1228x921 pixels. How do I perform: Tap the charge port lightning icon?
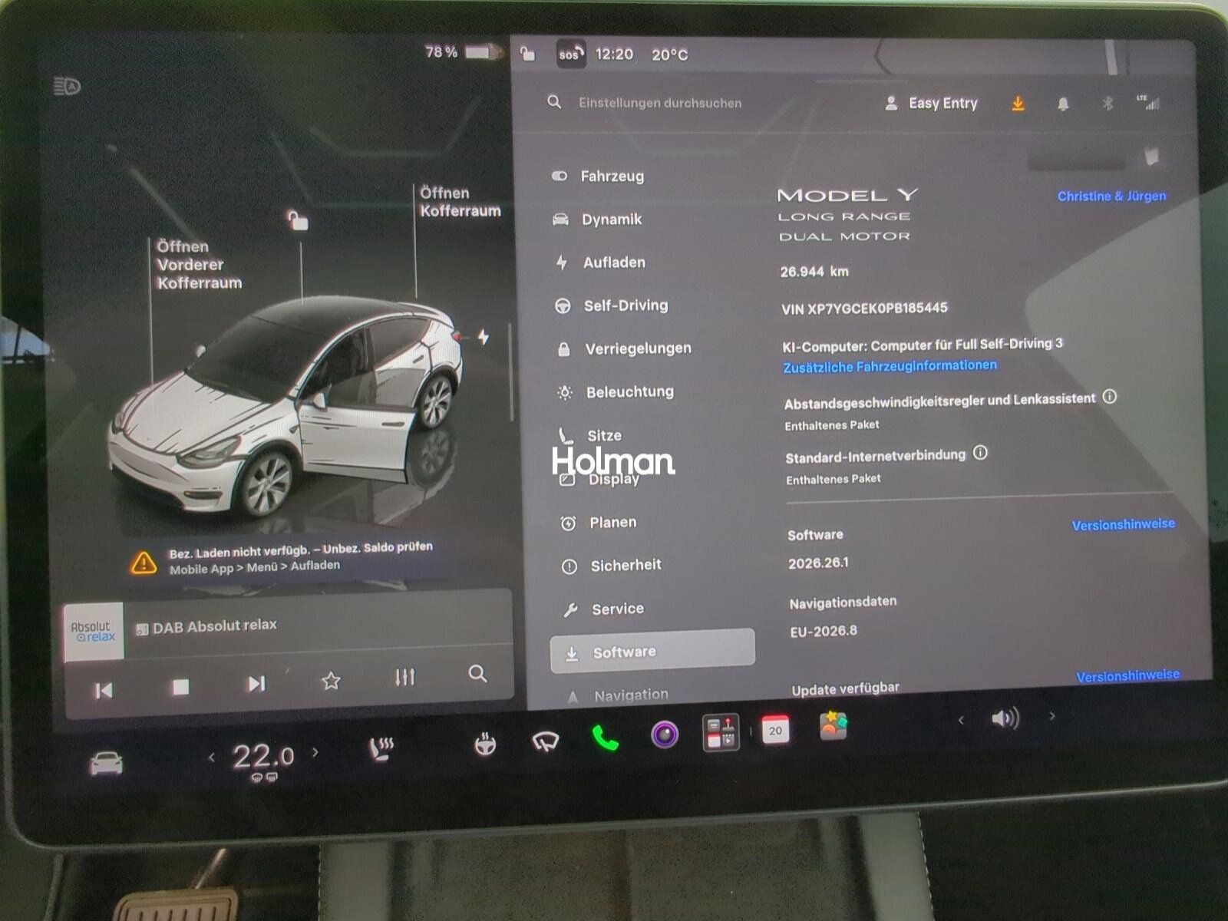pyautogui.click(x=484, y=336)
